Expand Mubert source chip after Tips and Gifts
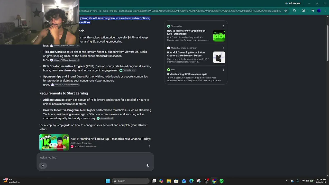The height and width of the screenshot is (185, 329). pos(65,60)
